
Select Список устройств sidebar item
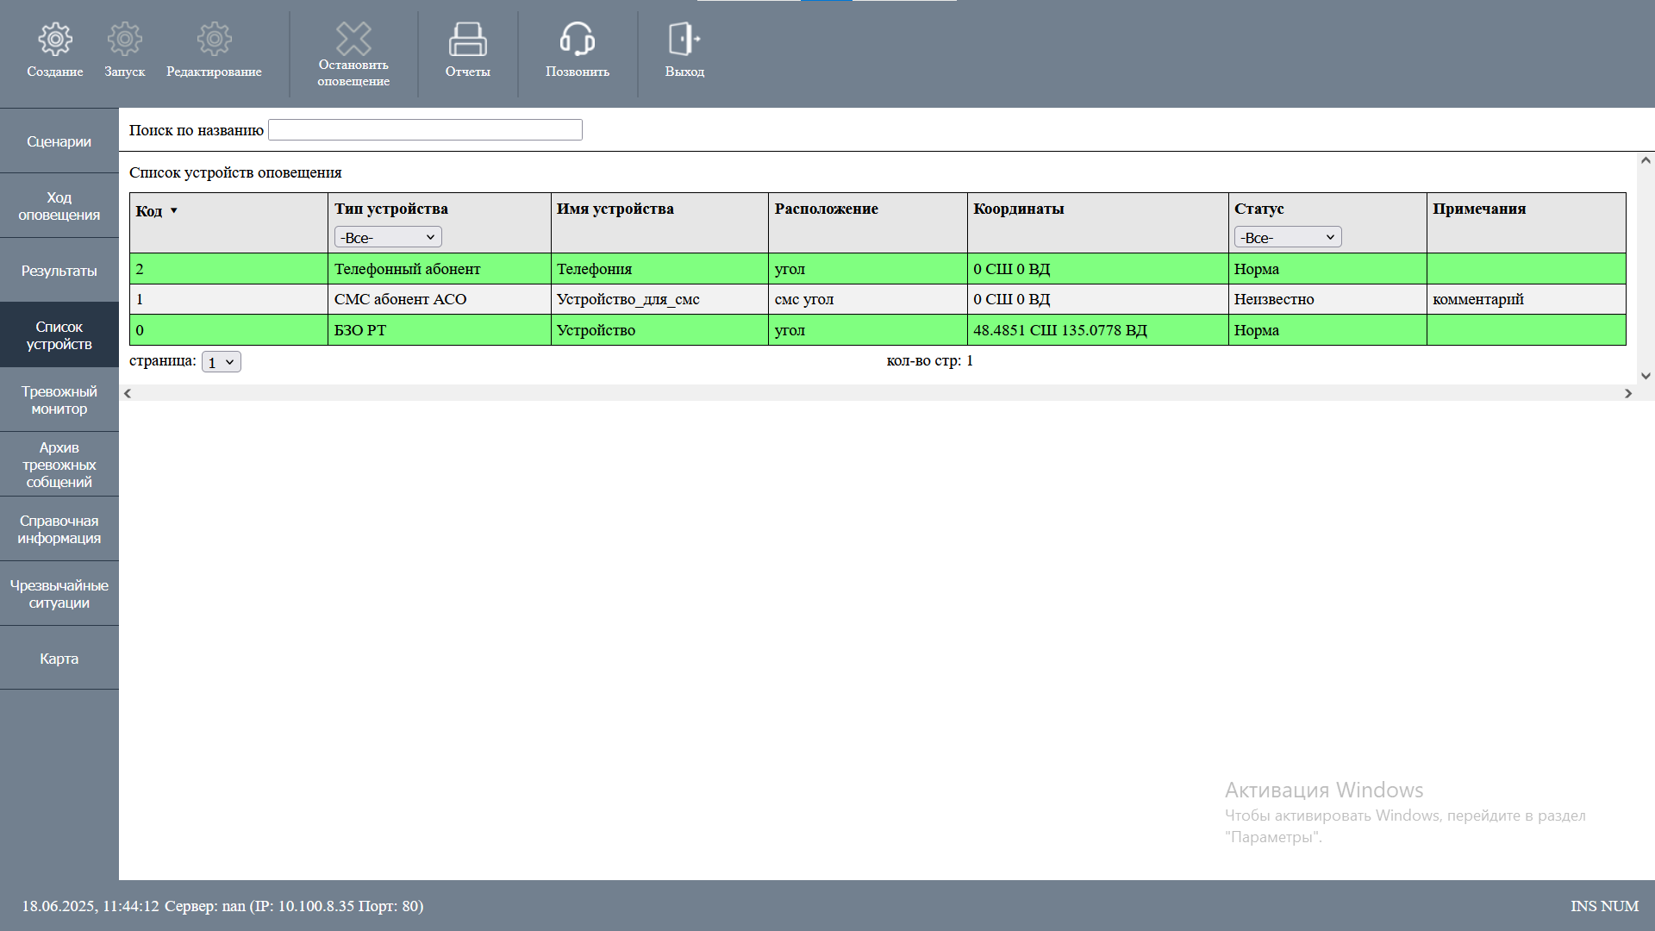click(x=59, y=335)
